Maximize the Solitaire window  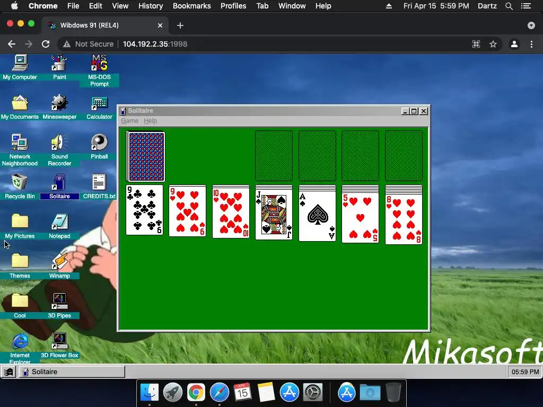[x=414, y=111]
